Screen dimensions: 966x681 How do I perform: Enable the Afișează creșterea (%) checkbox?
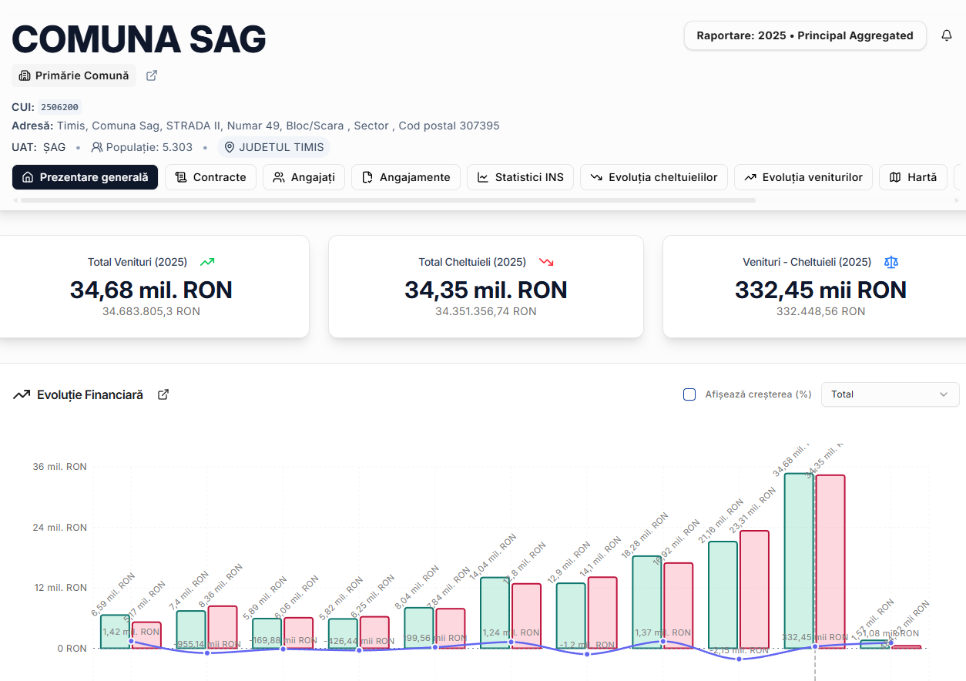point(689,394)
